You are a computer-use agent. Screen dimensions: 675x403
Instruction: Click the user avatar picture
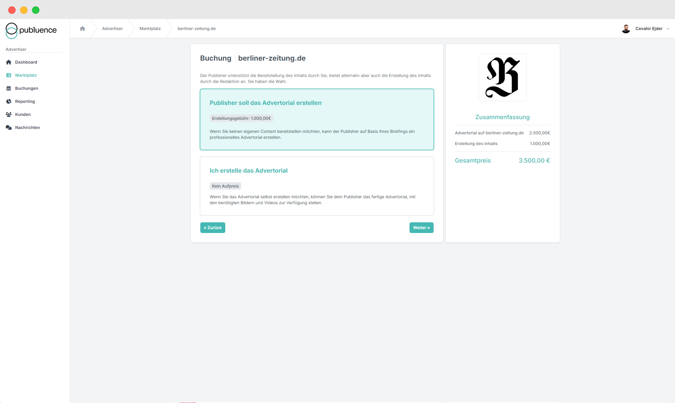(x=626, y=29)
